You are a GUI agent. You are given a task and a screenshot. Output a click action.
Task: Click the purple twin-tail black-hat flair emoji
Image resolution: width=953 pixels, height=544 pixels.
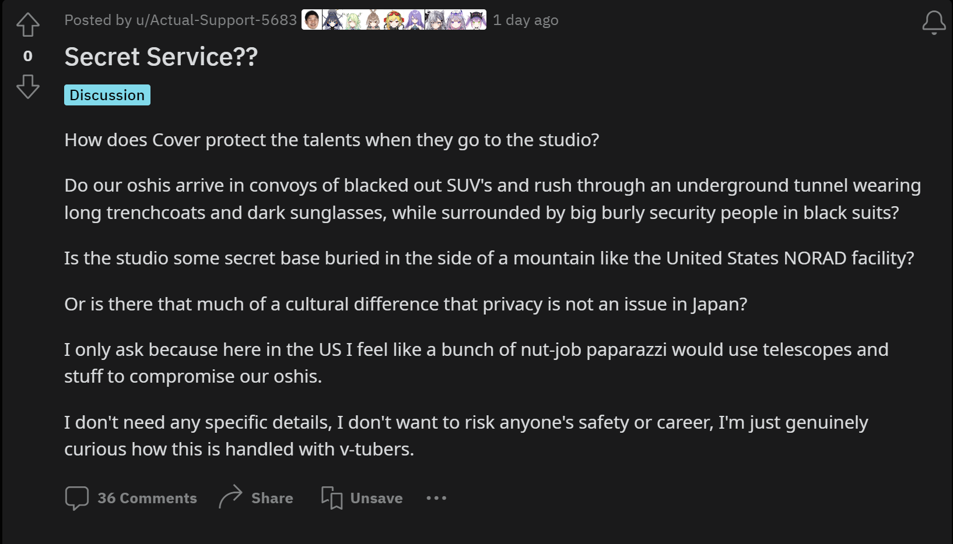(x=476, y=20)
